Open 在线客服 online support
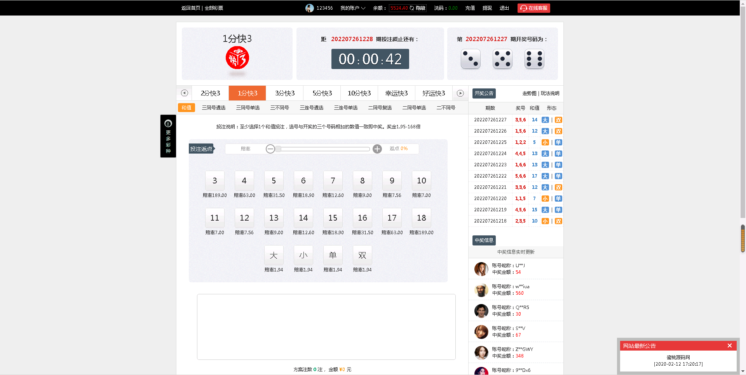The height and width of the screenshot is (375, 746). [533, 8]
